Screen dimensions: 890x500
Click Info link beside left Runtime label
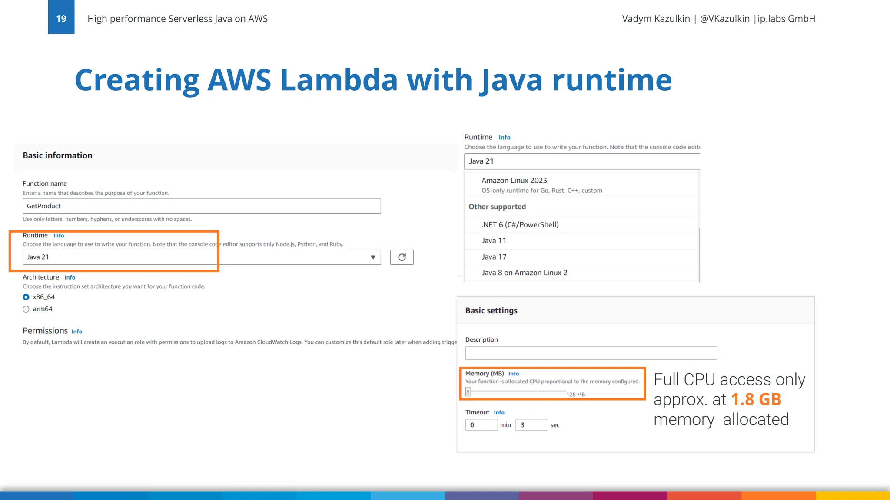59,236
